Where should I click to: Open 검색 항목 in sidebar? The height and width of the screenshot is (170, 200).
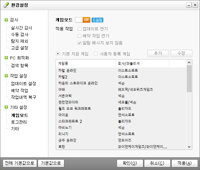pyautogui.click(x=19, y=65)
